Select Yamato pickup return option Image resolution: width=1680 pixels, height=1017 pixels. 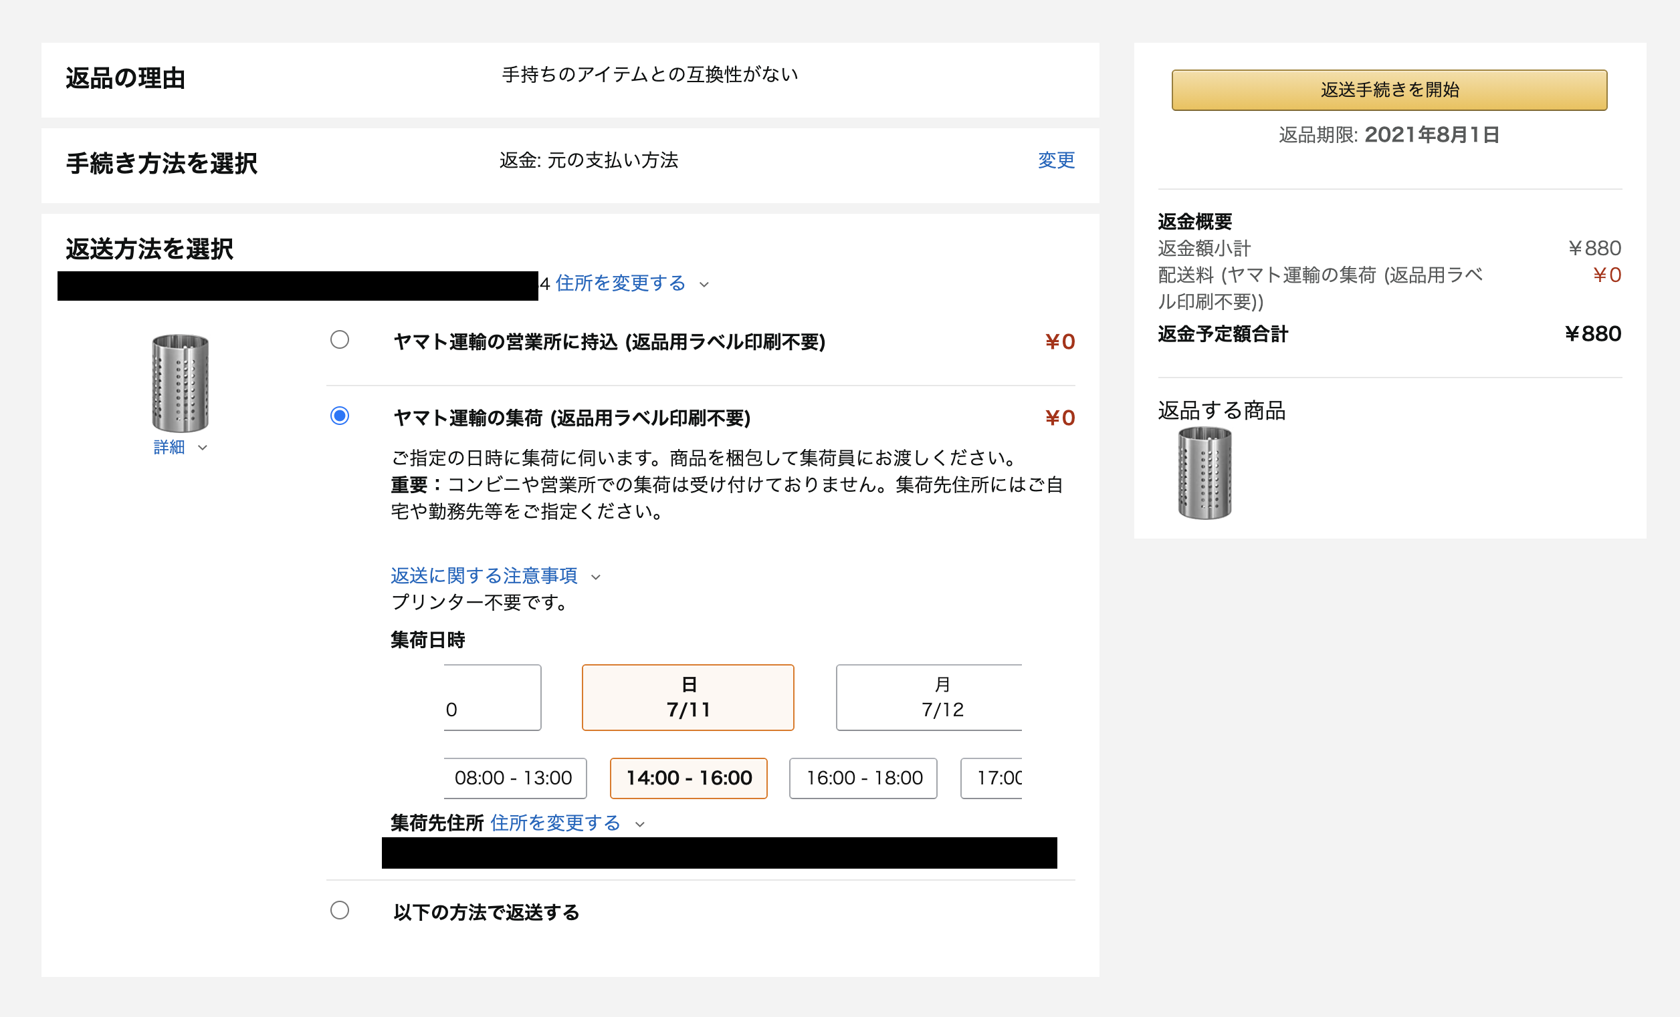[340, 416]
